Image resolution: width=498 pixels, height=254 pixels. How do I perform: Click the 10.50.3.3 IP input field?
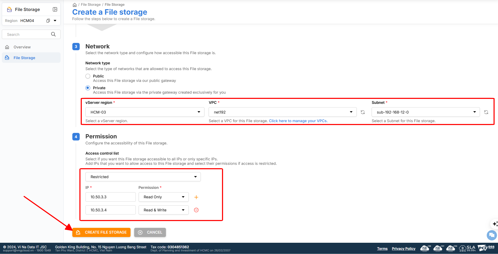click(x=110, y=197)
